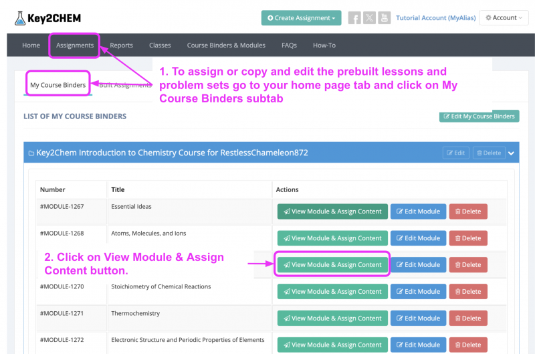535x354 pixels.
Task: Open the Reports menu item
Action: (x=121, y=46)
